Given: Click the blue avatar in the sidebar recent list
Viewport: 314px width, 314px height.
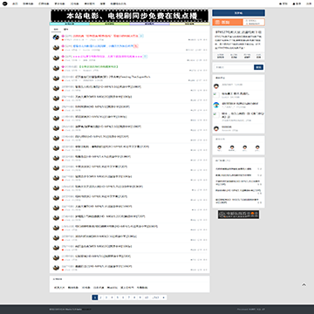Looking at the screenshot, I should (216, 105).
